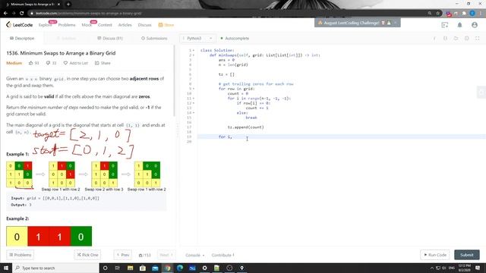Reset code to default icon
Screen dimensions: 486x273
pyautogui.click(x=456, y=39)
